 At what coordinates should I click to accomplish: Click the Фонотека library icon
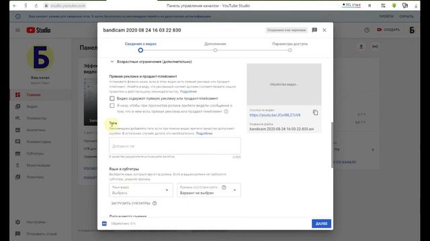(x=18, y=177)
